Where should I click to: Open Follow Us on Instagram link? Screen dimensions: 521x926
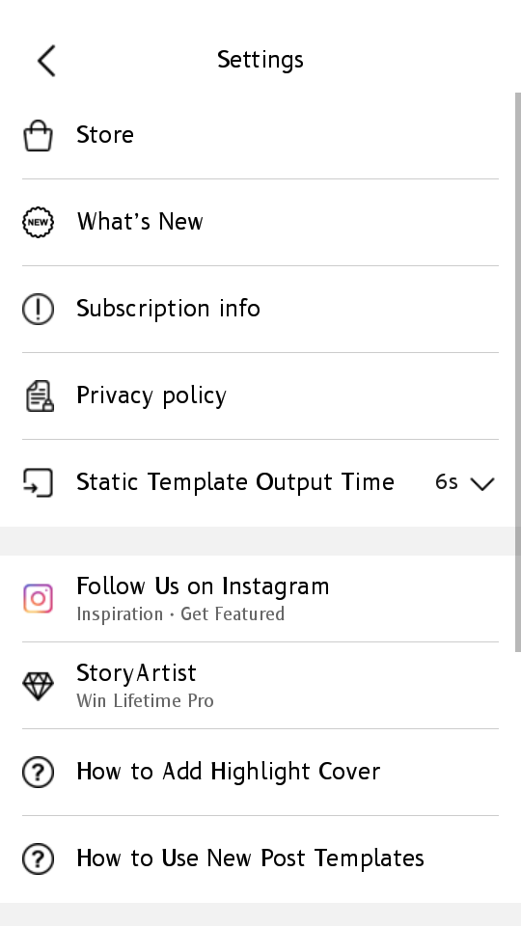click(x=260, y=599)
